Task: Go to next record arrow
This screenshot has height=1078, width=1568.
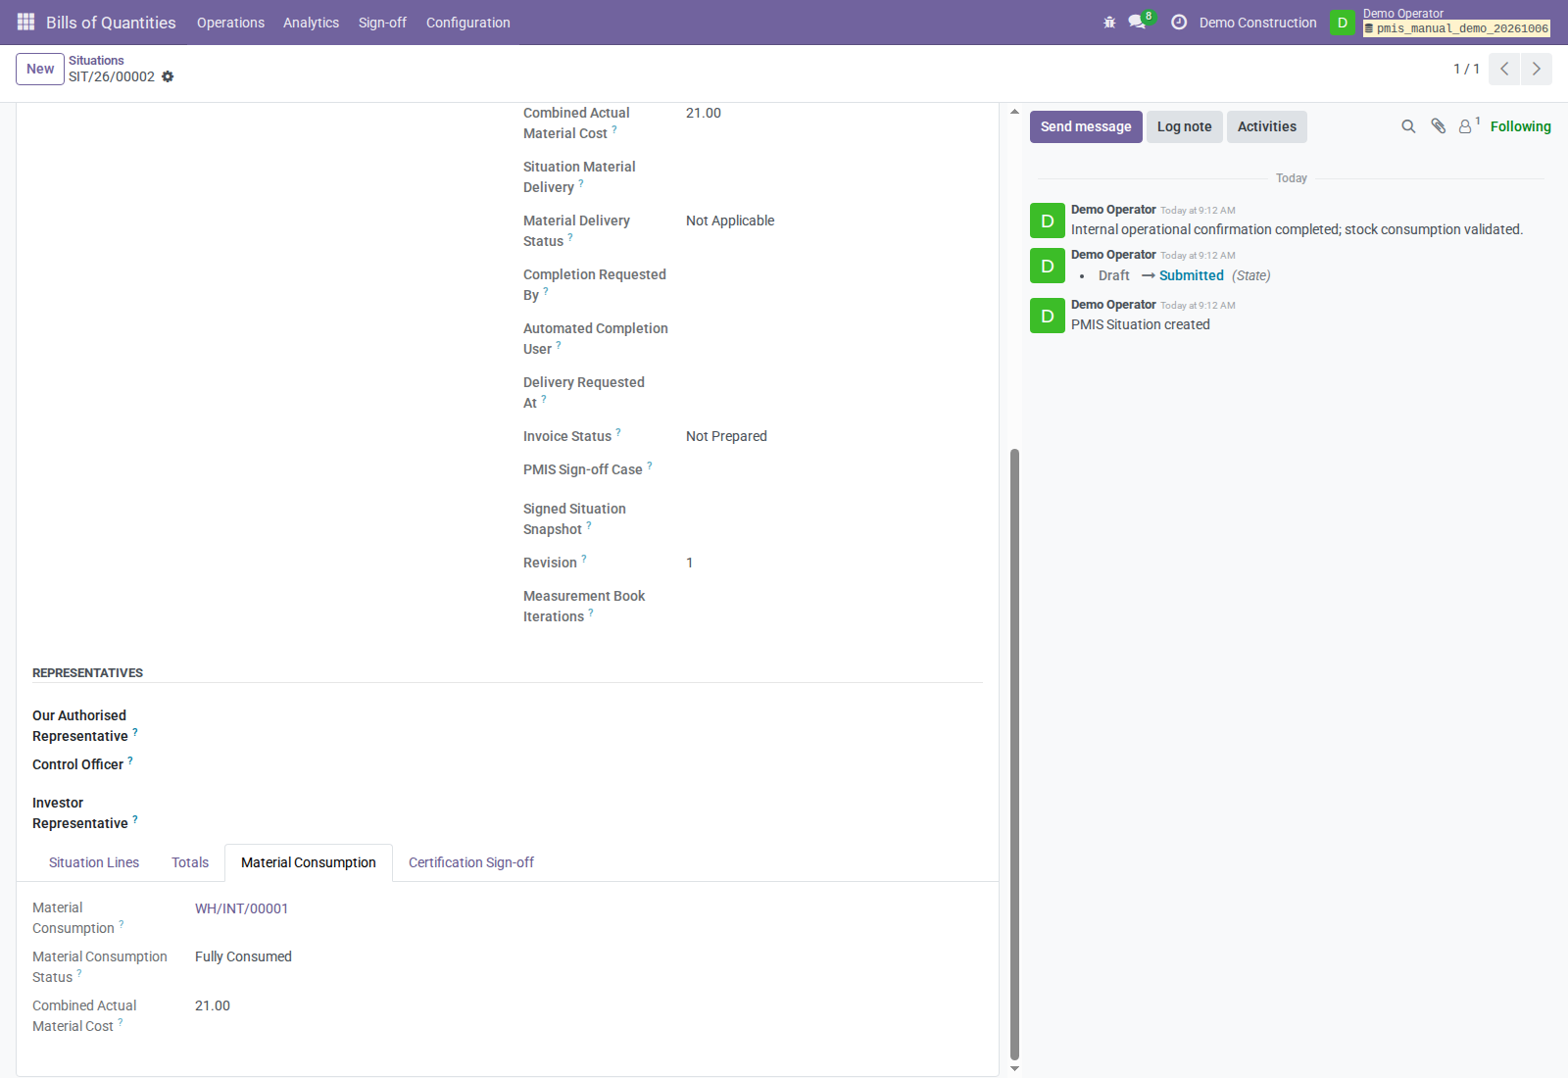Action: click(1536, 69)
